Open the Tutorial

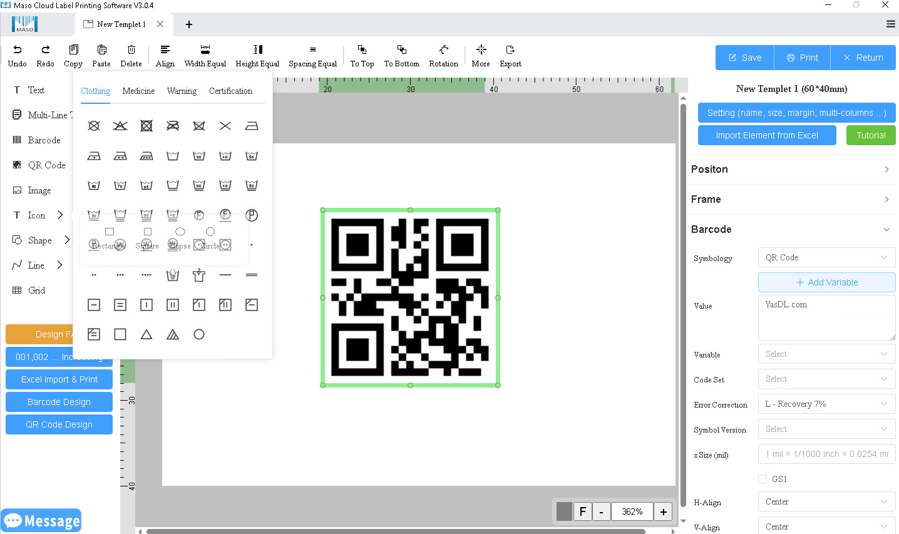click(871, 135)
